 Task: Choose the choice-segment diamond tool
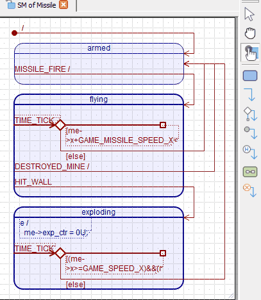pyautogui.click(x=250, y=114)
